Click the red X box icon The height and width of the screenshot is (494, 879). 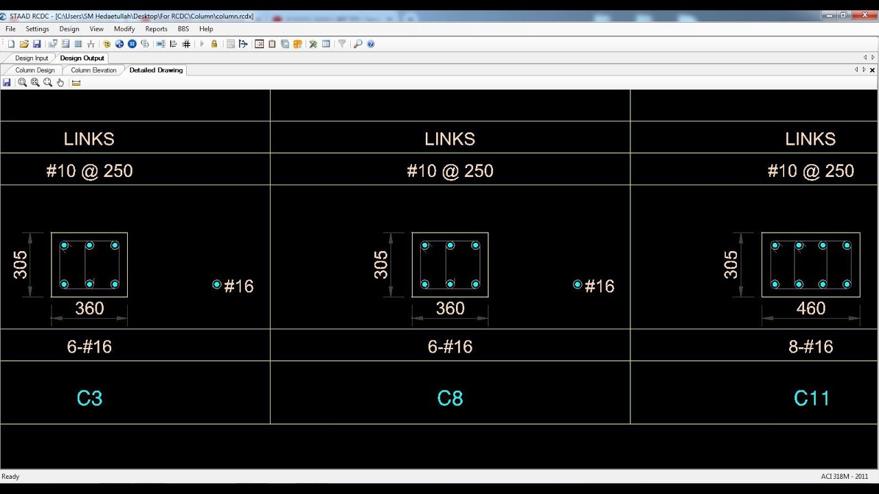click(x=259, y=44)
